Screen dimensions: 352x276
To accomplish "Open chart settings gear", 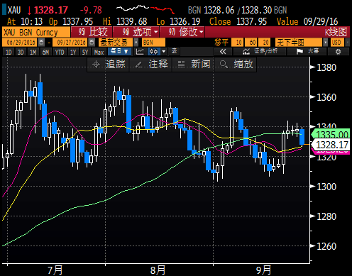I will click(339, 52).
